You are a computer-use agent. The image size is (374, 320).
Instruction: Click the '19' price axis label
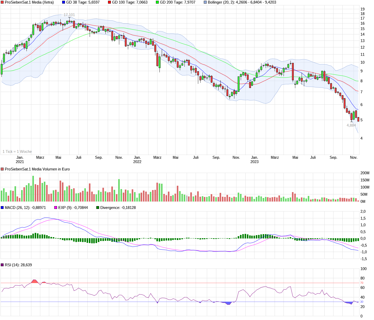(363, 9)
